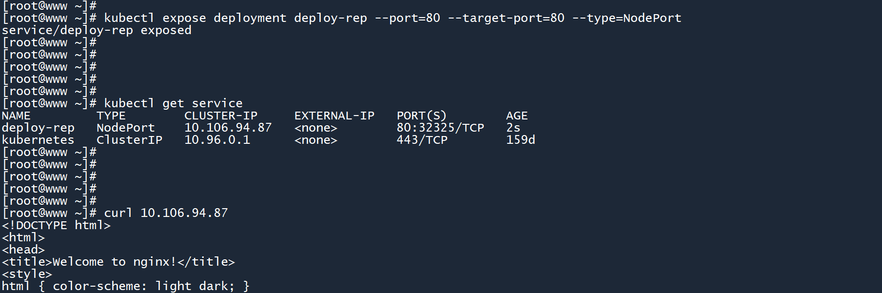Click the kubectl expose deployment command line
882x293 pixels.
[392, 19]
